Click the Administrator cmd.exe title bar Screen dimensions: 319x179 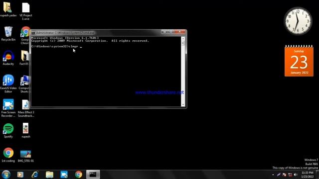[x=98, y=33]
